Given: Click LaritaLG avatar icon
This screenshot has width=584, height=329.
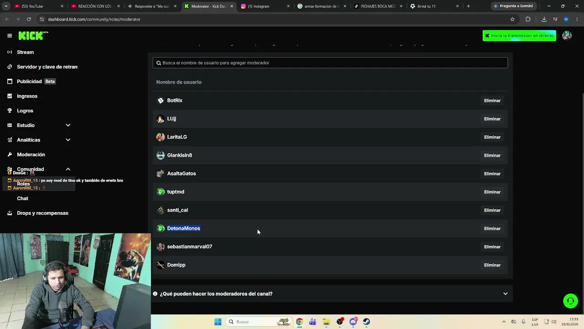Looking at the screenshot, I should [x=161, y=137].
